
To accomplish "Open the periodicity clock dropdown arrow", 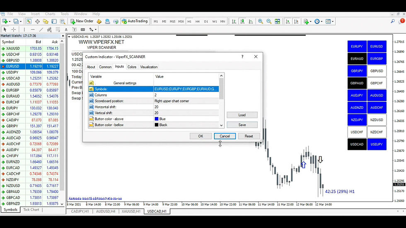I will pos(321,22).
